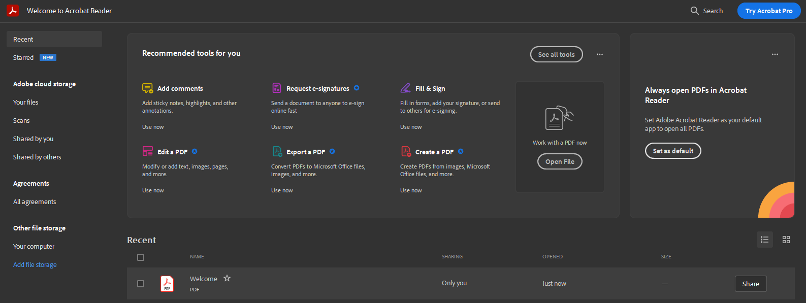Viewport: 806px width, 303px height.
Task: Click 'Only you' sharing status of Welcome
Action: tap(454, 283)
